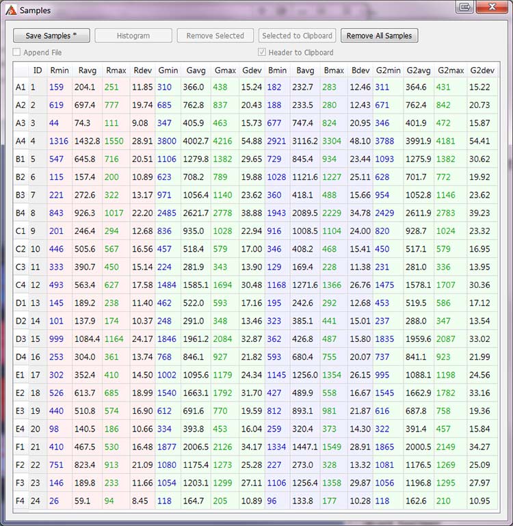Click Gavg value 2006.5 in row F1
The image size is (513, 526).
click(196, 447)
